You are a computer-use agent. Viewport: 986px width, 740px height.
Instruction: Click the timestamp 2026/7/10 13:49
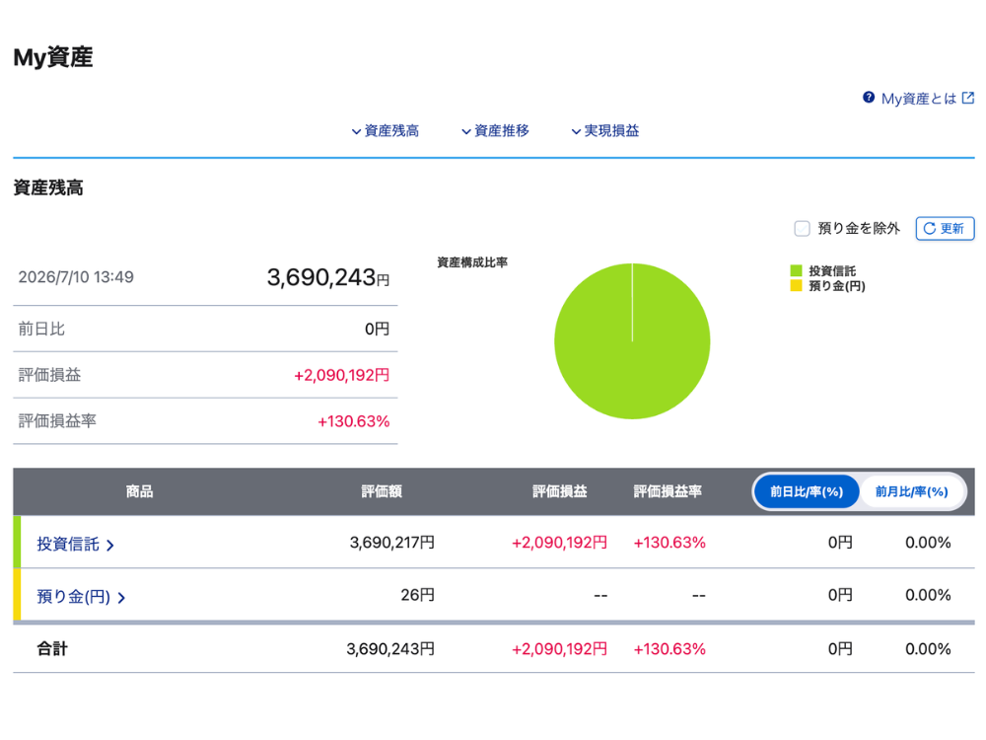[76, 277]
